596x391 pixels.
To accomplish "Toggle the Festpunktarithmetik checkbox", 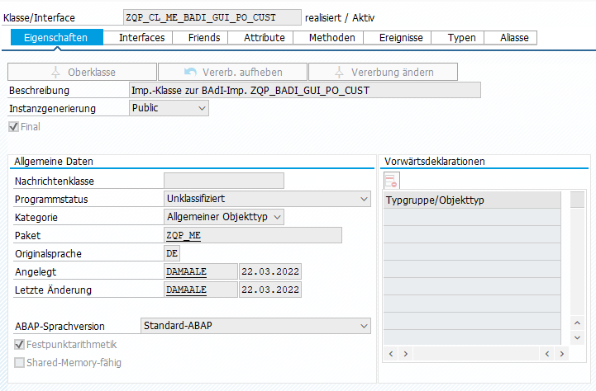I will coord(20,346).
